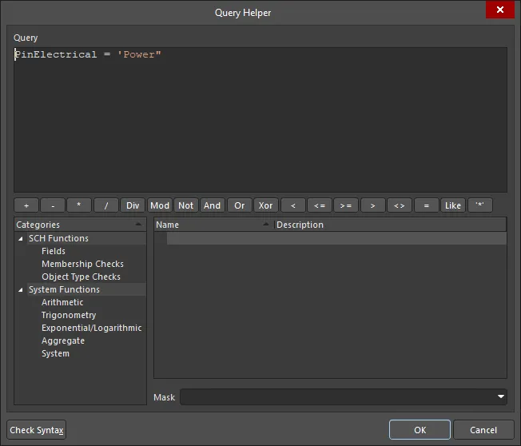
Task: Insert the greater-than-or-equal operator
Action: [346, 205]
